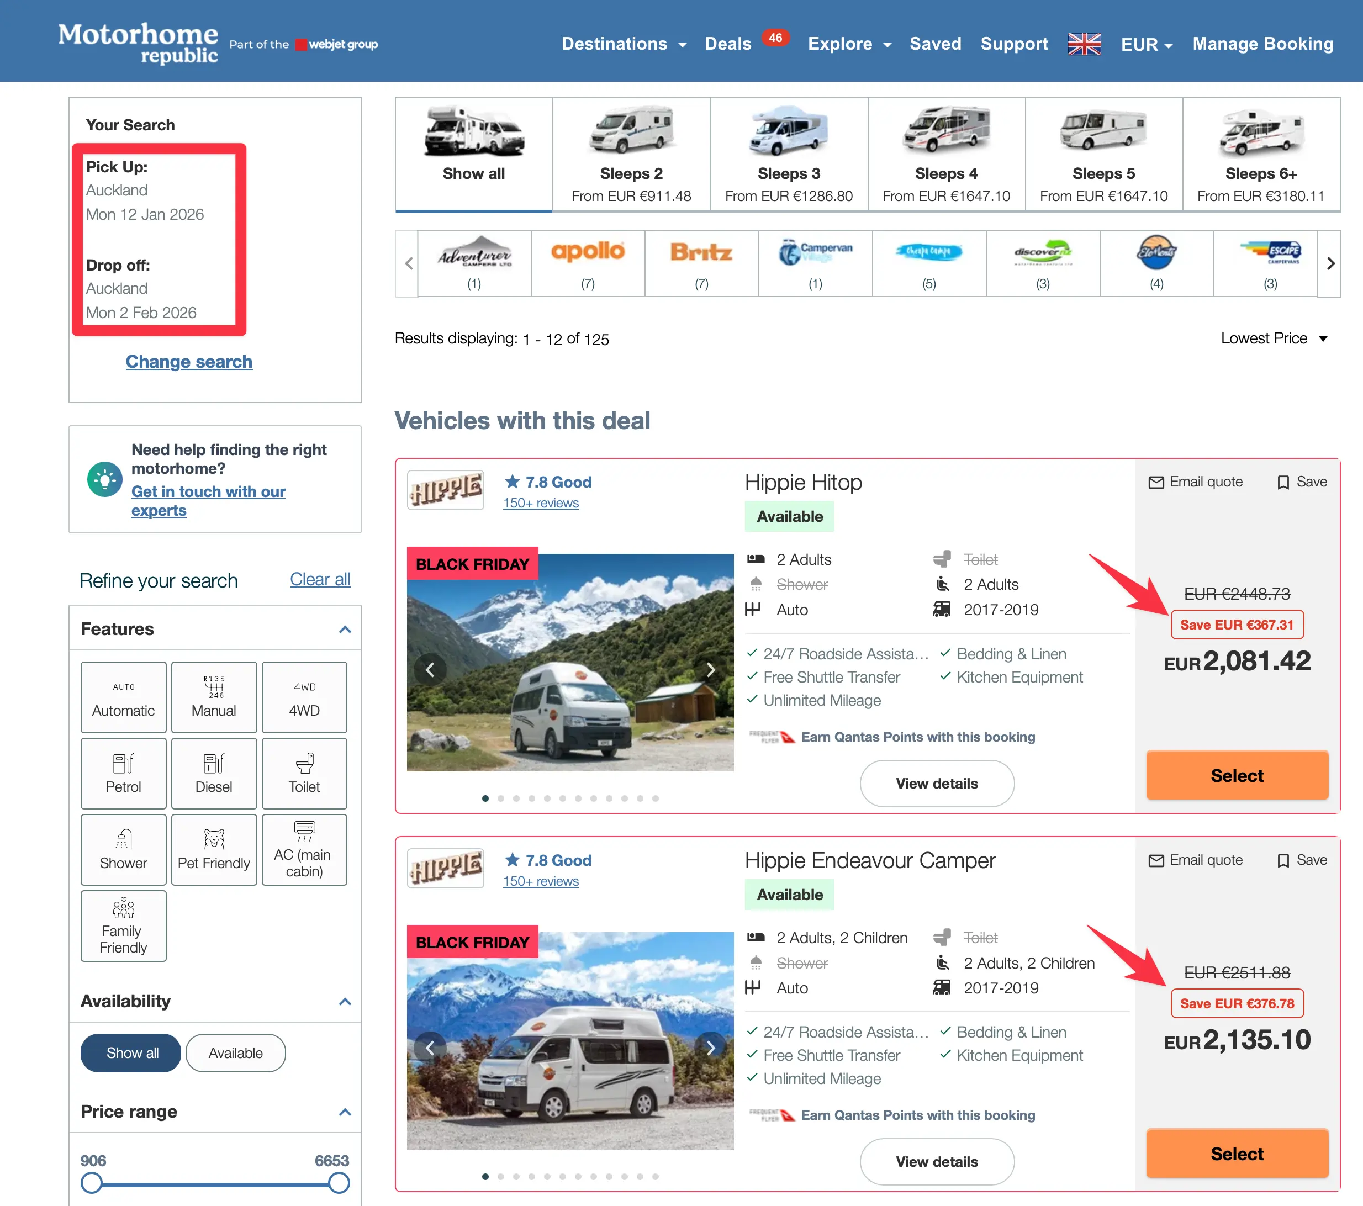Collapse the Features filter section

point(345,630)
